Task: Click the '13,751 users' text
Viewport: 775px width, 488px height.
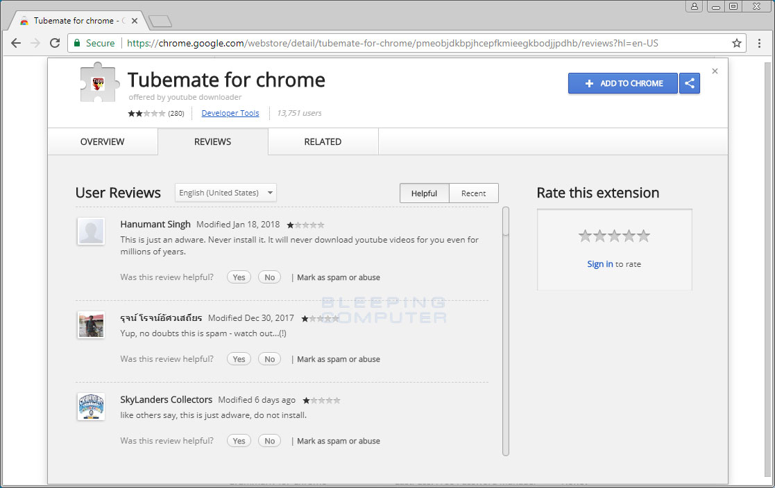Action: coord(299,113)
